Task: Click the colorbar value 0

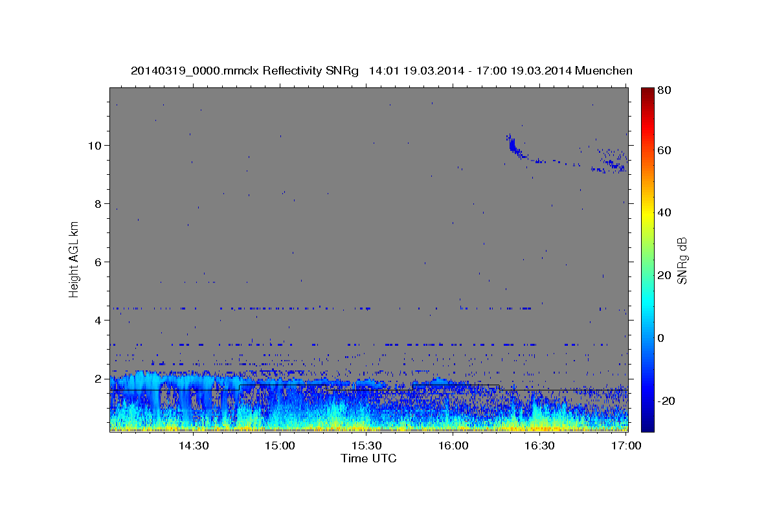Action: (661, 338)
